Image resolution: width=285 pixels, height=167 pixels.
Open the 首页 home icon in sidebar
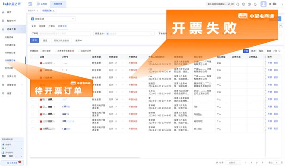point(3,12)
